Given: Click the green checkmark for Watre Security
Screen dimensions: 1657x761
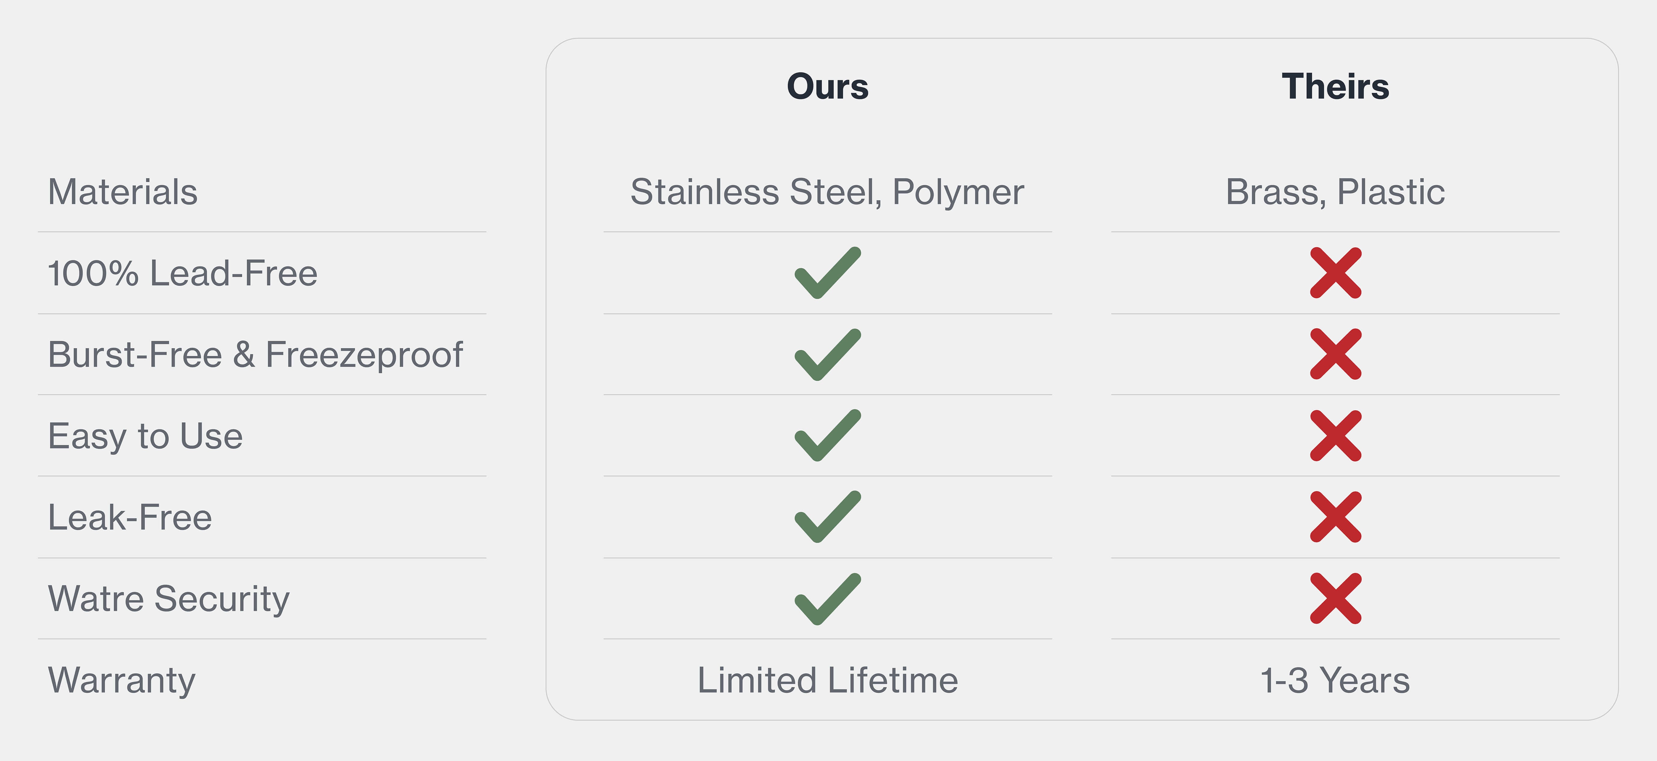Looking at the screenshot, I should coord(828,598).
